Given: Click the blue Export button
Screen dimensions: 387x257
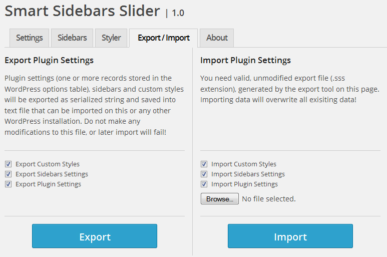Looking at the screenshot, I should (x=95, y=236).
